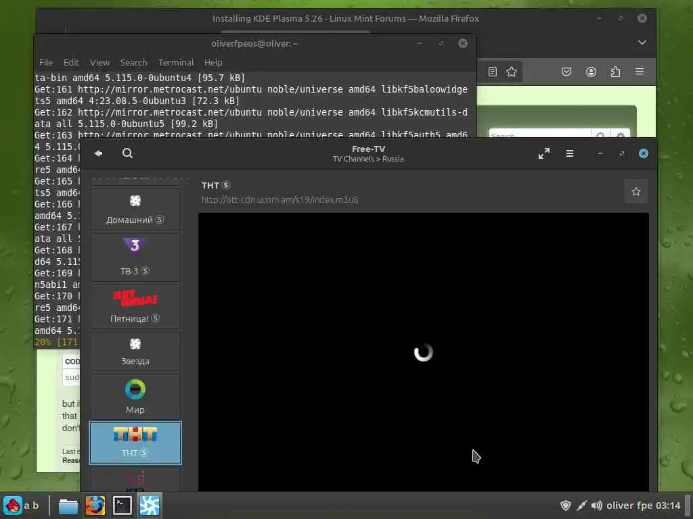Click the forum search field in Firefox
Screen dimensions: 693x519
(539, 134)
